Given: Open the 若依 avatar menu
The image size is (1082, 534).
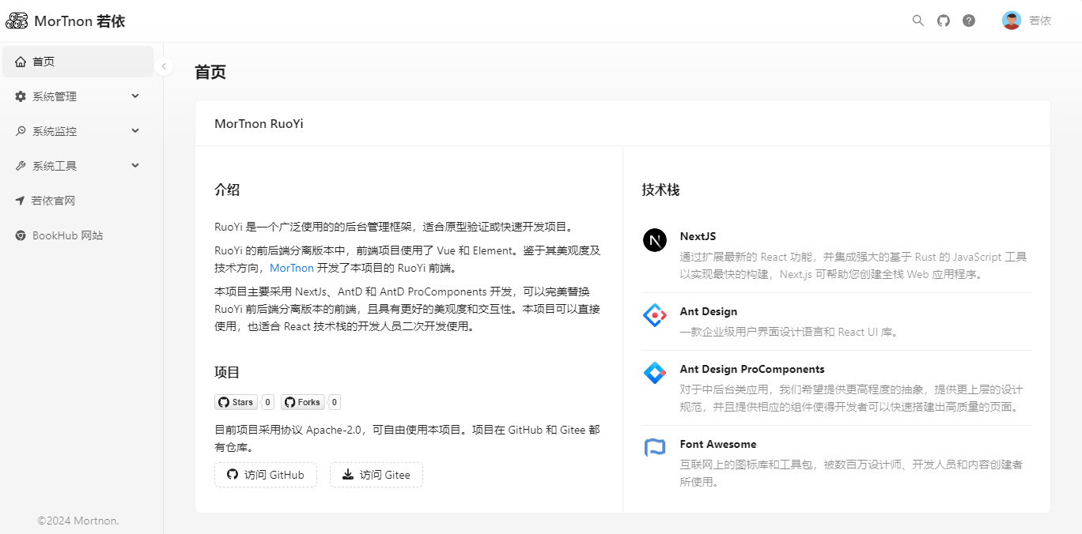Looking at the screenshot, I should click(x=1026, y=21).
